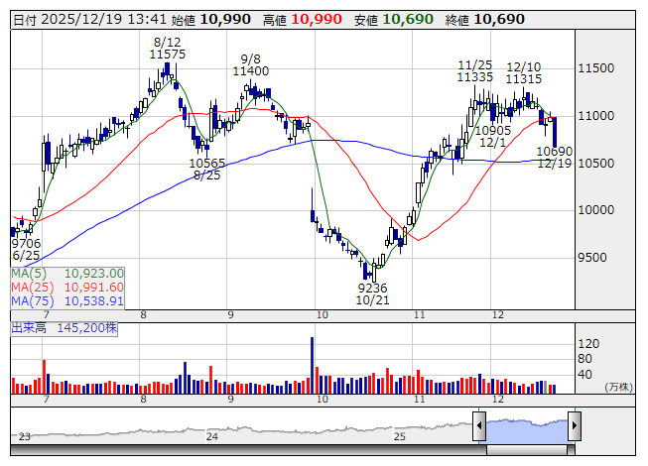Click the tall red volume bar in early July
This screenshot has height=466, width=648.
coord(45,377)
